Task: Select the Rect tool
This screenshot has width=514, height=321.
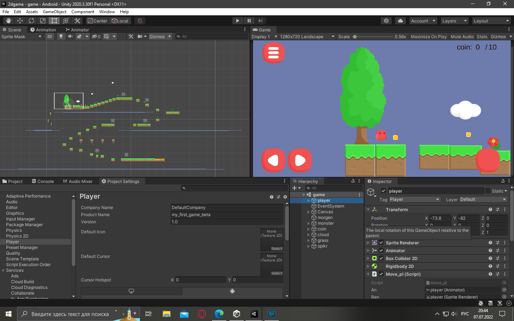Action: tap(54, 21)
